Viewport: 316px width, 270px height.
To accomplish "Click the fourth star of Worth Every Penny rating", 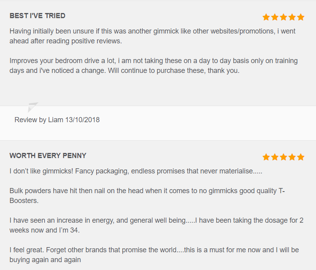I will click(292, 157).
